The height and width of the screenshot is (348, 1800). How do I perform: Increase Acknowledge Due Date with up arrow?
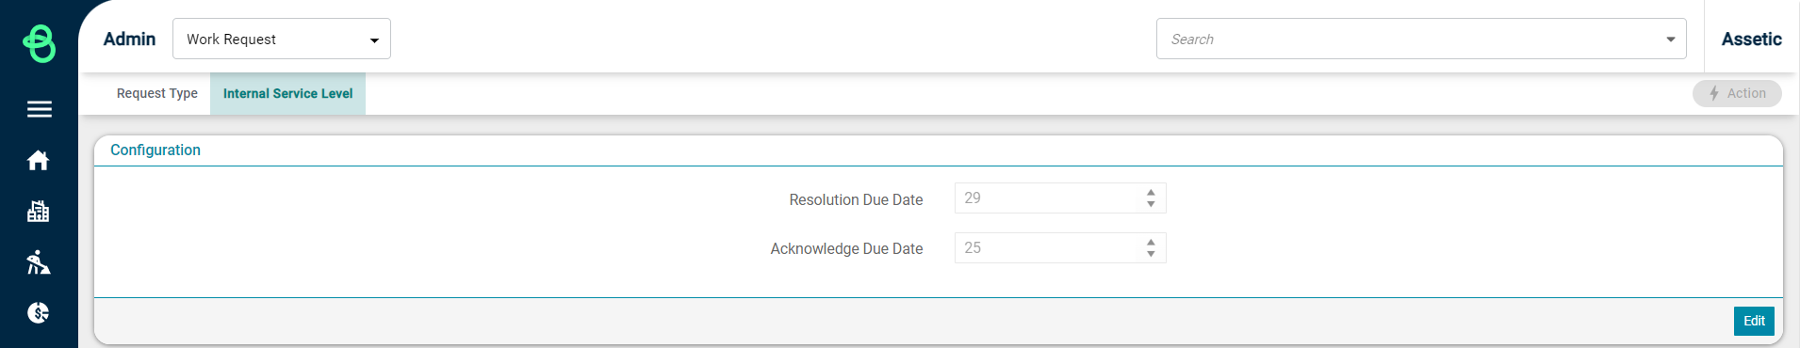click(1151, 243)
